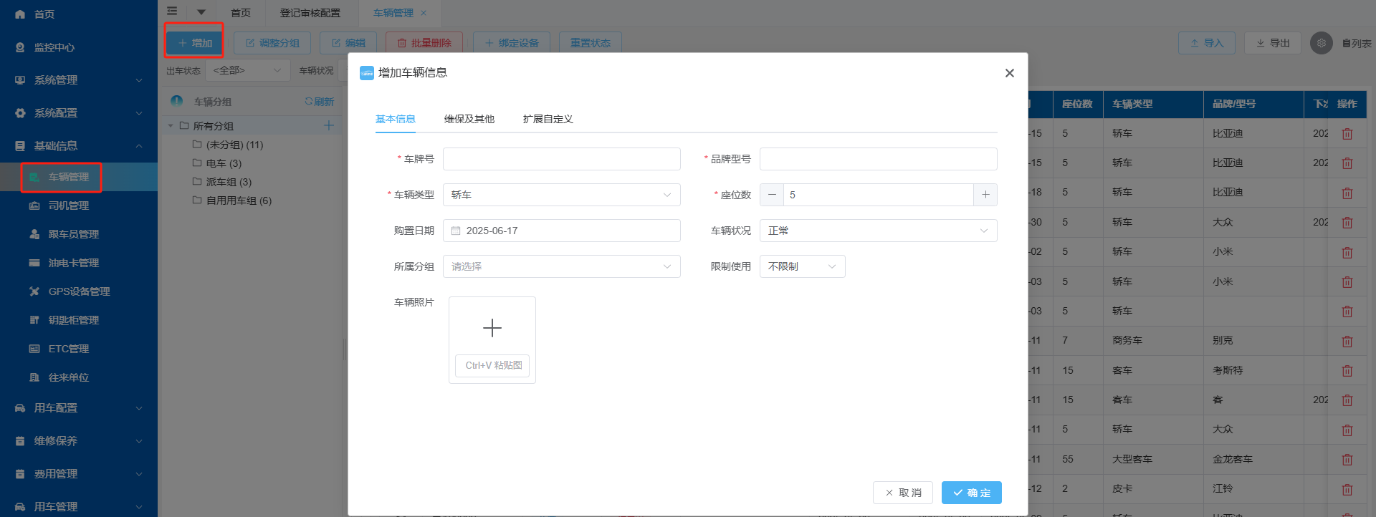Click the 车牌号 input field
The height and width of the screenshot is (517, 1376).
tap(561, 159)
